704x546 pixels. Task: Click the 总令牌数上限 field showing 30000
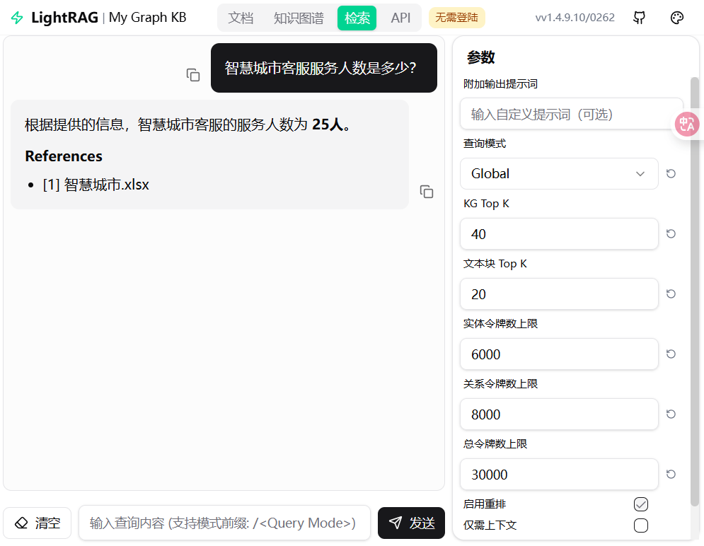click(x=559, y=475)
